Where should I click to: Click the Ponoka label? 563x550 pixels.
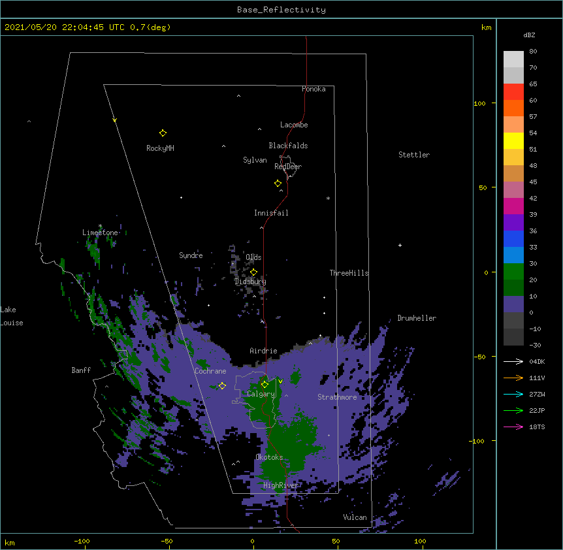coord(314,89)
